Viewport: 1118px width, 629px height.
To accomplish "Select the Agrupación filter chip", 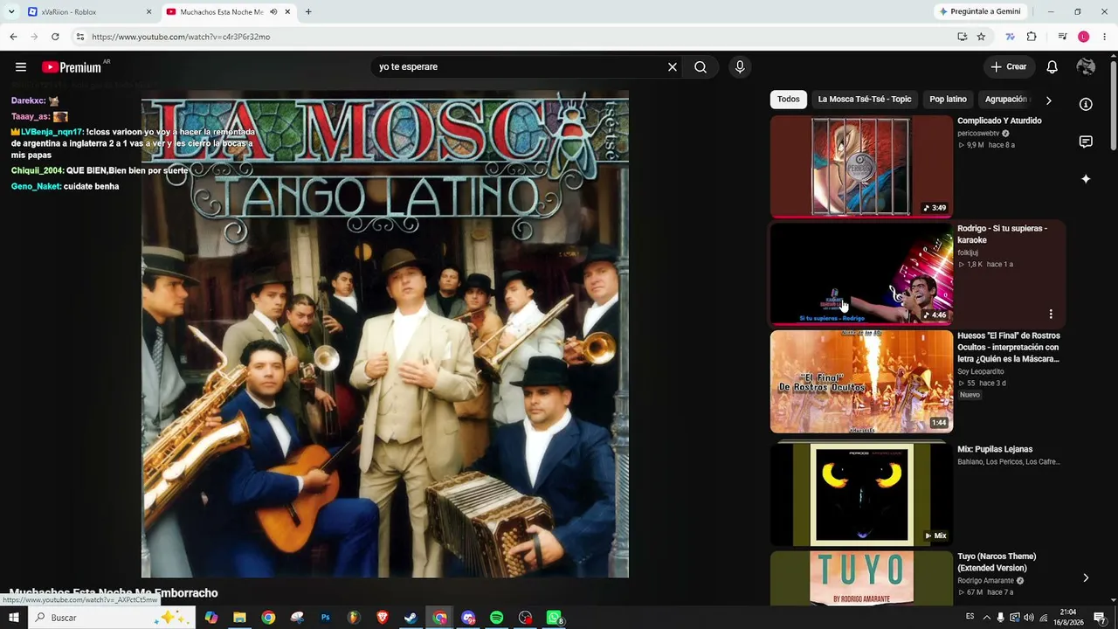I will (x=1006, y=100).
